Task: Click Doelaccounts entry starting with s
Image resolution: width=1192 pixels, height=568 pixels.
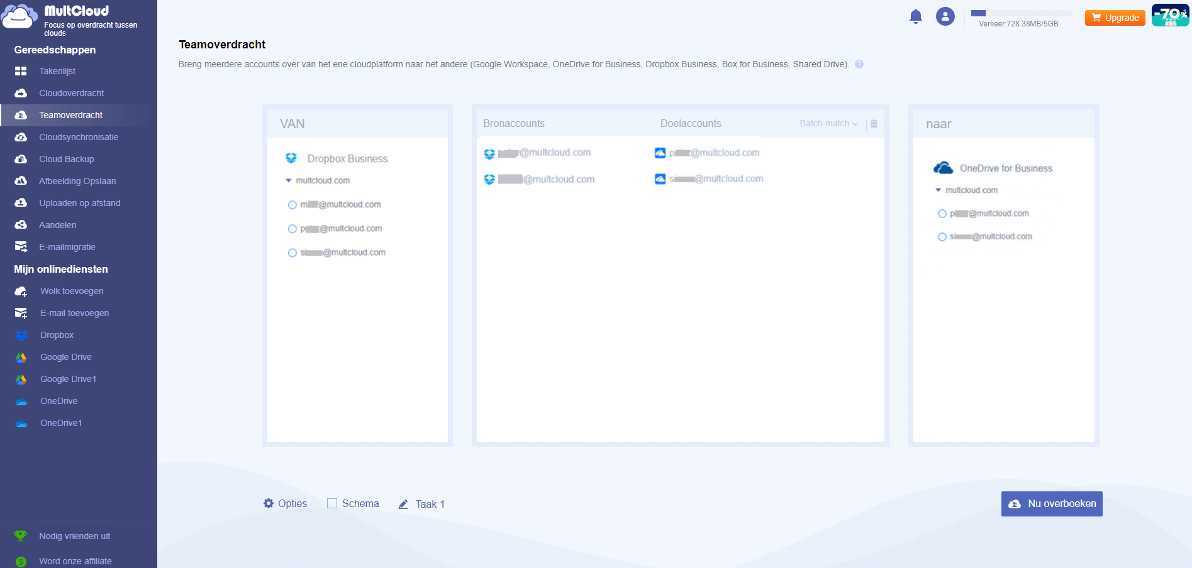Action: [709, 179]
